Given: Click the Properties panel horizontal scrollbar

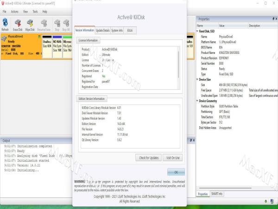Looking at the screenshot, I should pyautogui.click(x=225, y=188).
